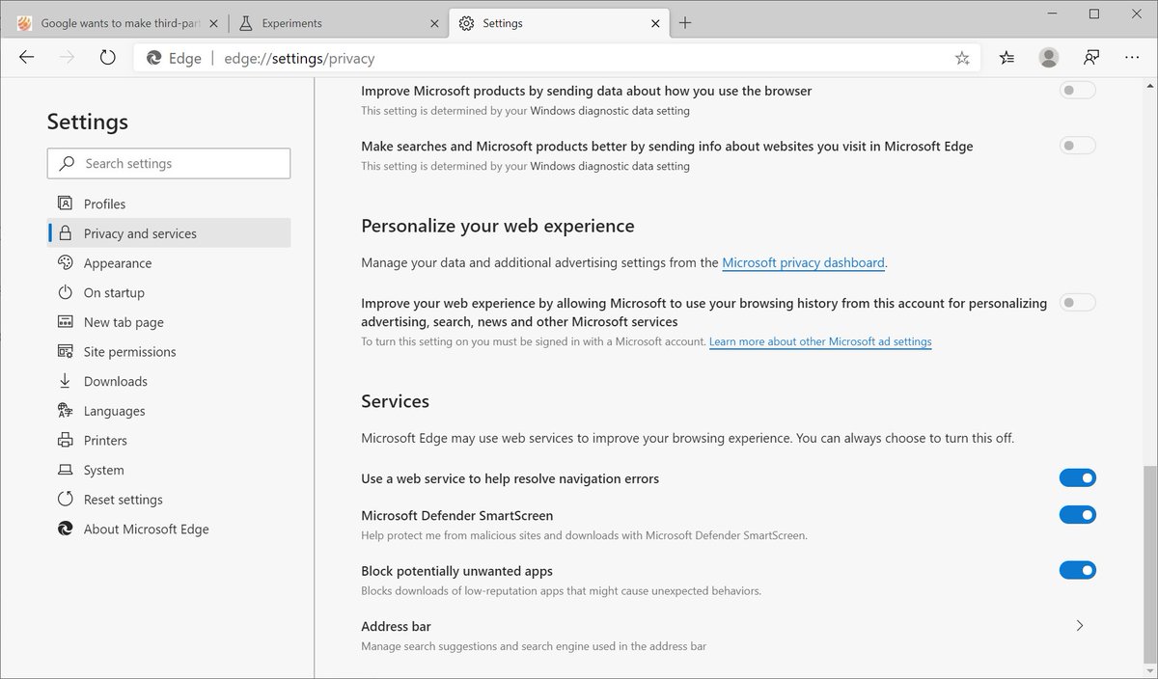Open the Favorites list icon
The image size is (1158, 679).
pos(1006,58)
